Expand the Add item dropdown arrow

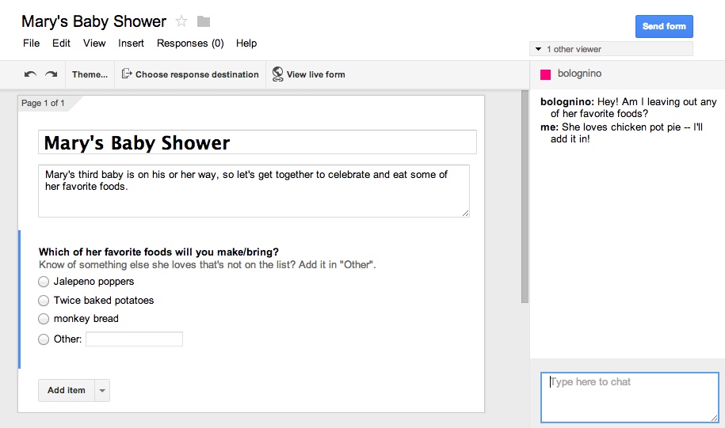pos(102,391)
